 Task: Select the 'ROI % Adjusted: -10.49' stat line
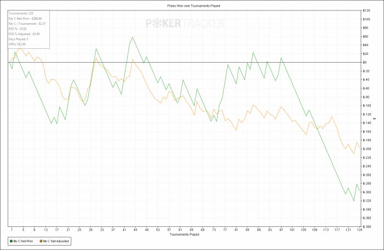coord(24,34)
